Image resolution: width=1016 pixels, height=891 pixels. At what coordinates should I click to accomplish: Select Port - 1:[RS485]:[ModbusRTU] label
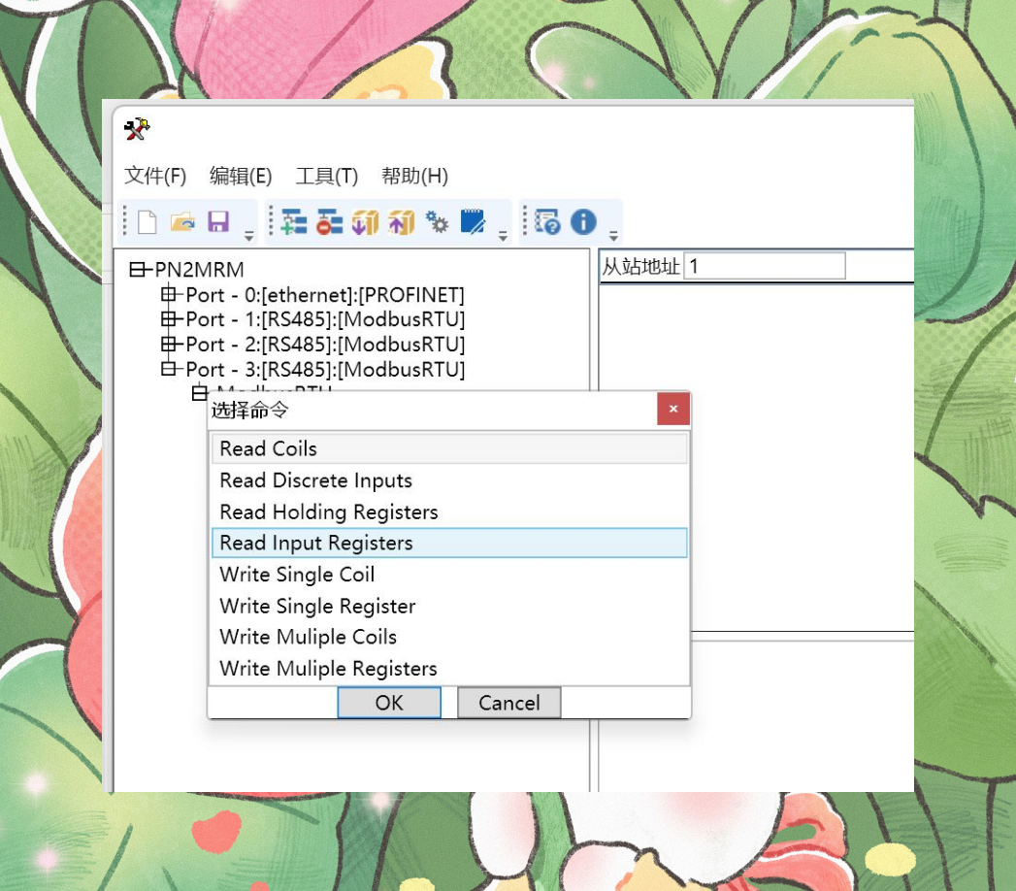pyautogui.click(x=325, y=319)
